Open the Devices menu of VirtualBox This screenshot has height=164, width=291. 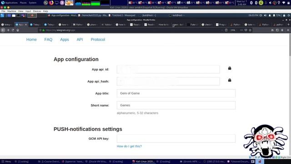(x=37, y=11)
